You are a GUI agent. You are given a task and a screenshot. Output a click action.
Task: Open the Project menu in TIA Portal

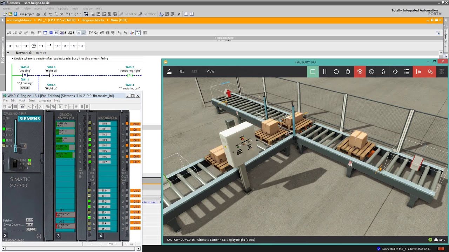(x=7, y=8)
